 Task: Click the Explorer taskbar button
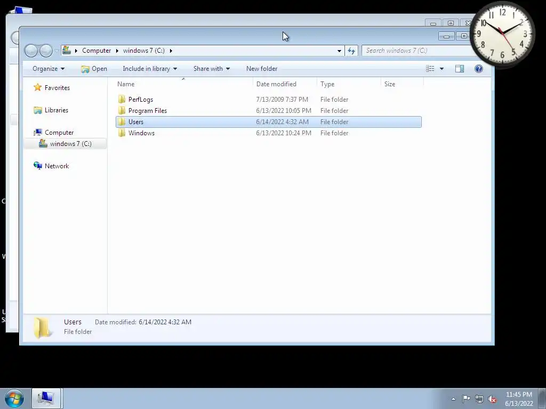click(46, 398)
